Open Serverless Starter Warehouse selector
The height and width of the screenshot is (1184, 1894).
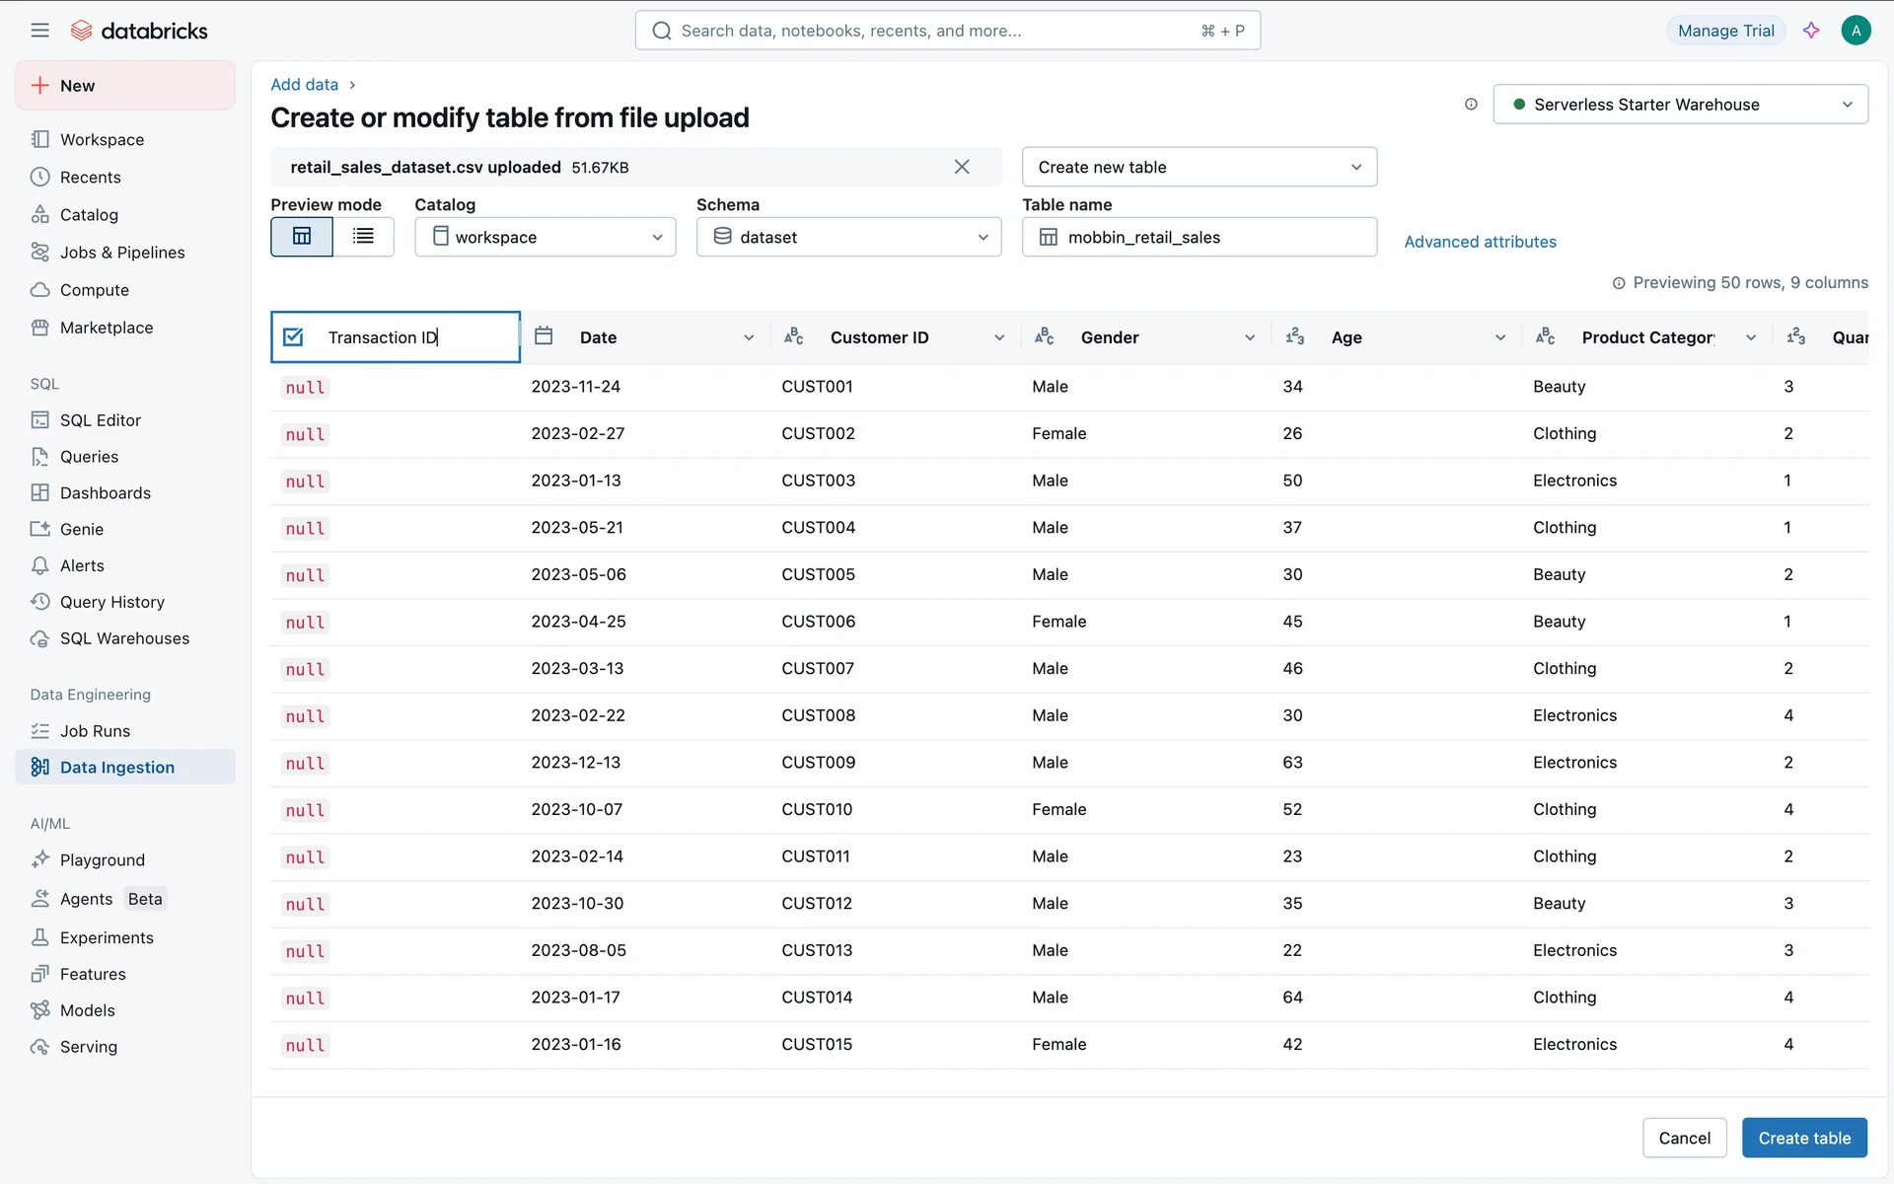click(x=1680, y=105)
